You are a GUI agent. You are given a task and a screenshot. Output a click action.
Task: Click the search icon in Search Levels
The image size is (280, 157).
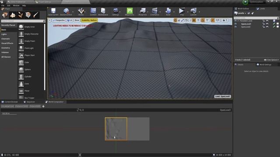point(278,18)
